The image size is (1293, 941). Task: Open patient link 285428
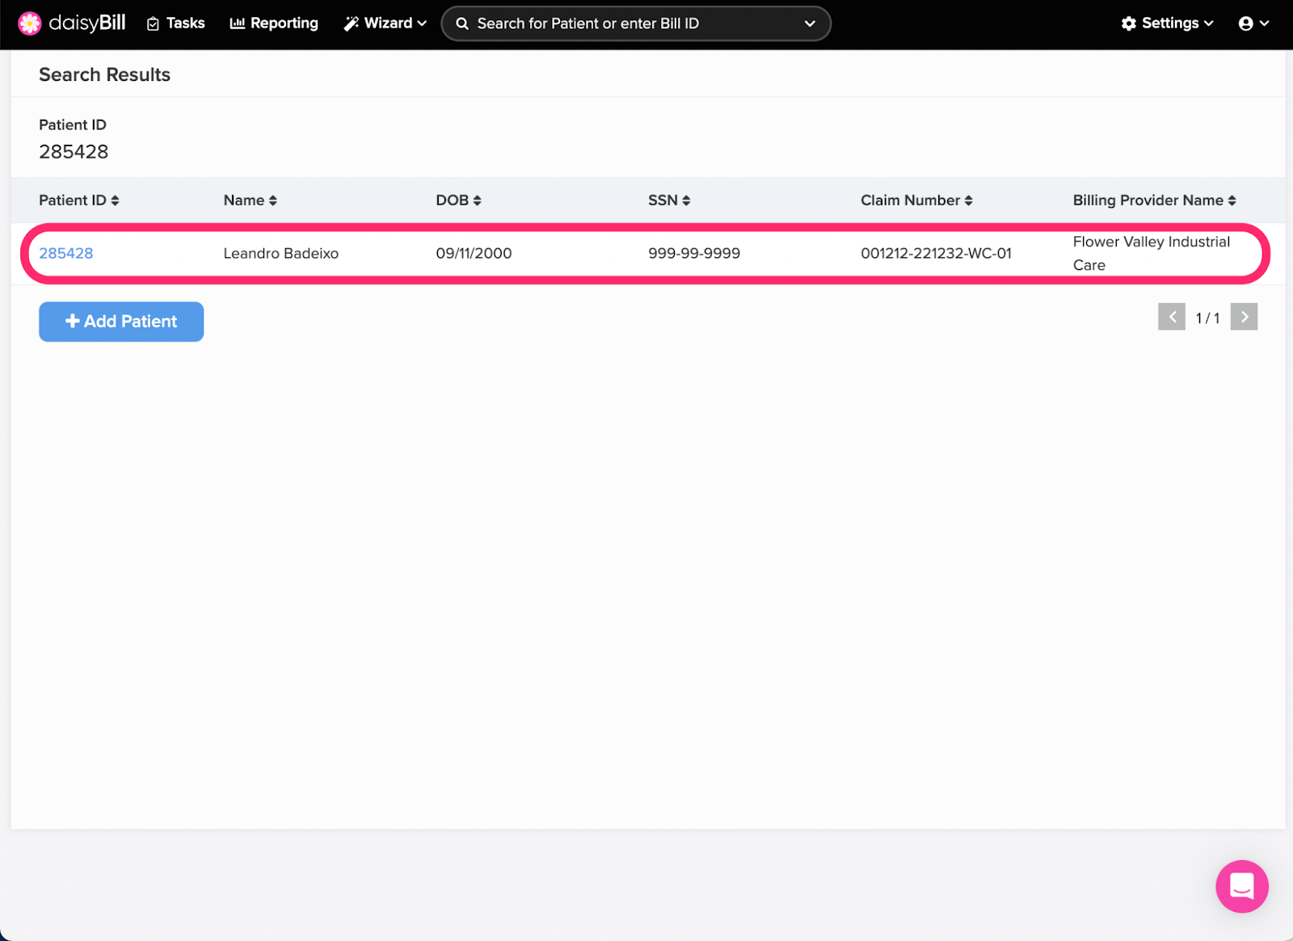(66, 253)
